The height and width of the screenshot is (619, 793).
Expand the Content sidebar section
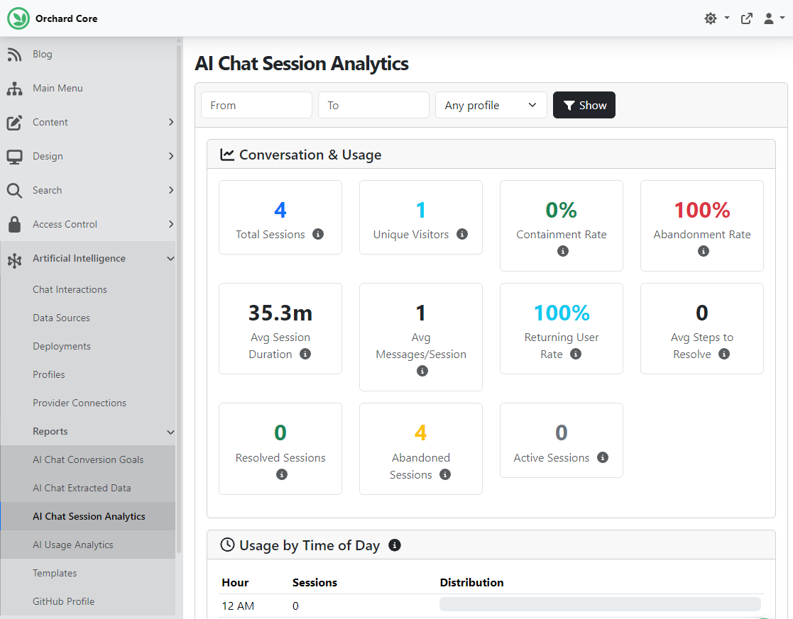click(x=171, y=122)
